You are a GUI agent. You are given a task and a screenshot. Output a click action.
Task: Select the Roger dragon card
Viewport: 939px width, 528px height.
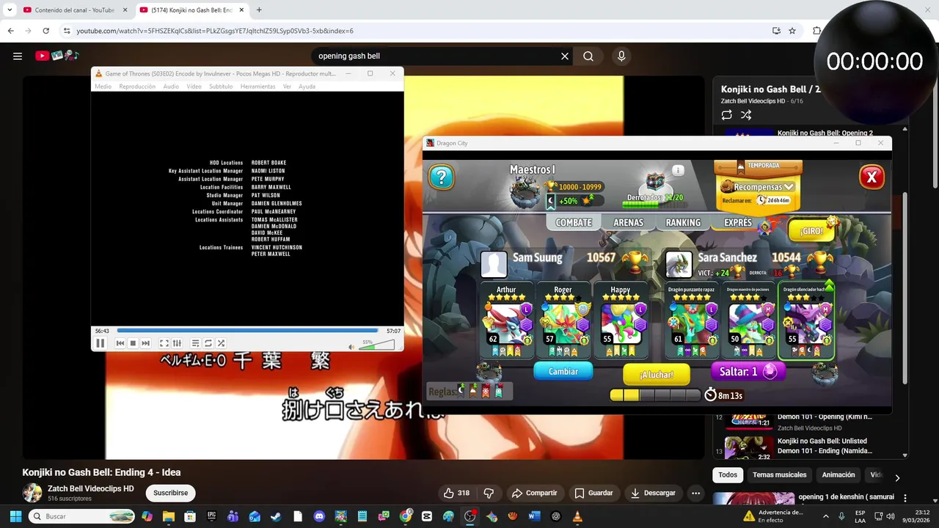[563, 321]
